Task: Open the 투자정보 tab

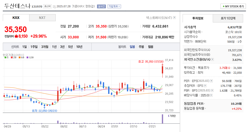Action: coord(198,18)
